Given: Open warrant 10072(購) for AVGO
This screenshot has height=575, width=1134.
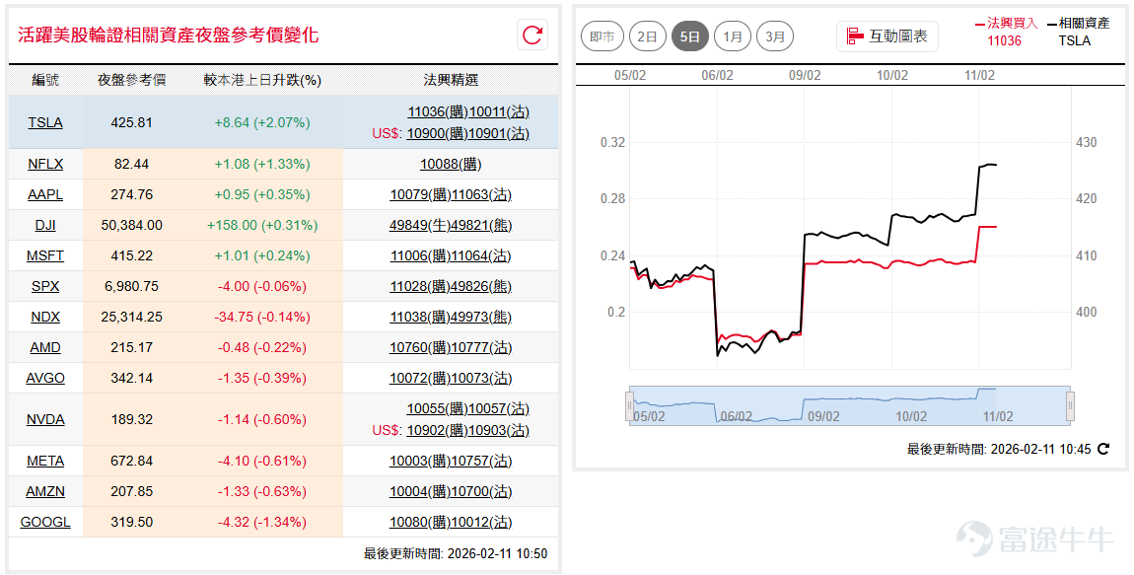Looking at the screenshot, I should tap(420, 378).
